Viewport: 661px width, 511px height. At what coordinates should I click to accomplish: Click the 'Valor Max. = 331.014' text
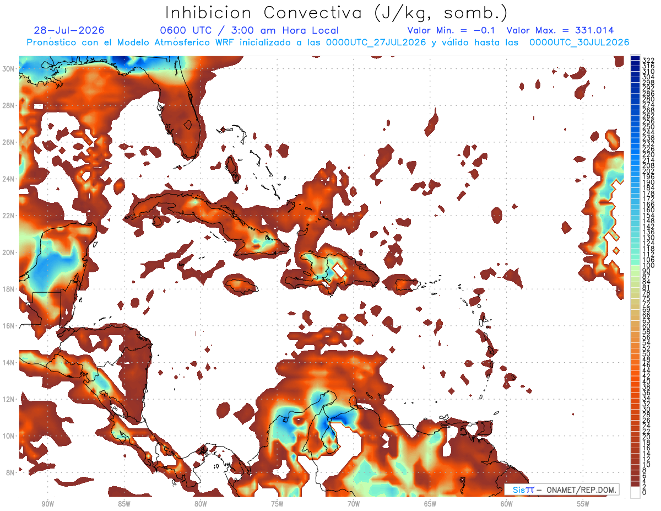click(x=560, y=30)
